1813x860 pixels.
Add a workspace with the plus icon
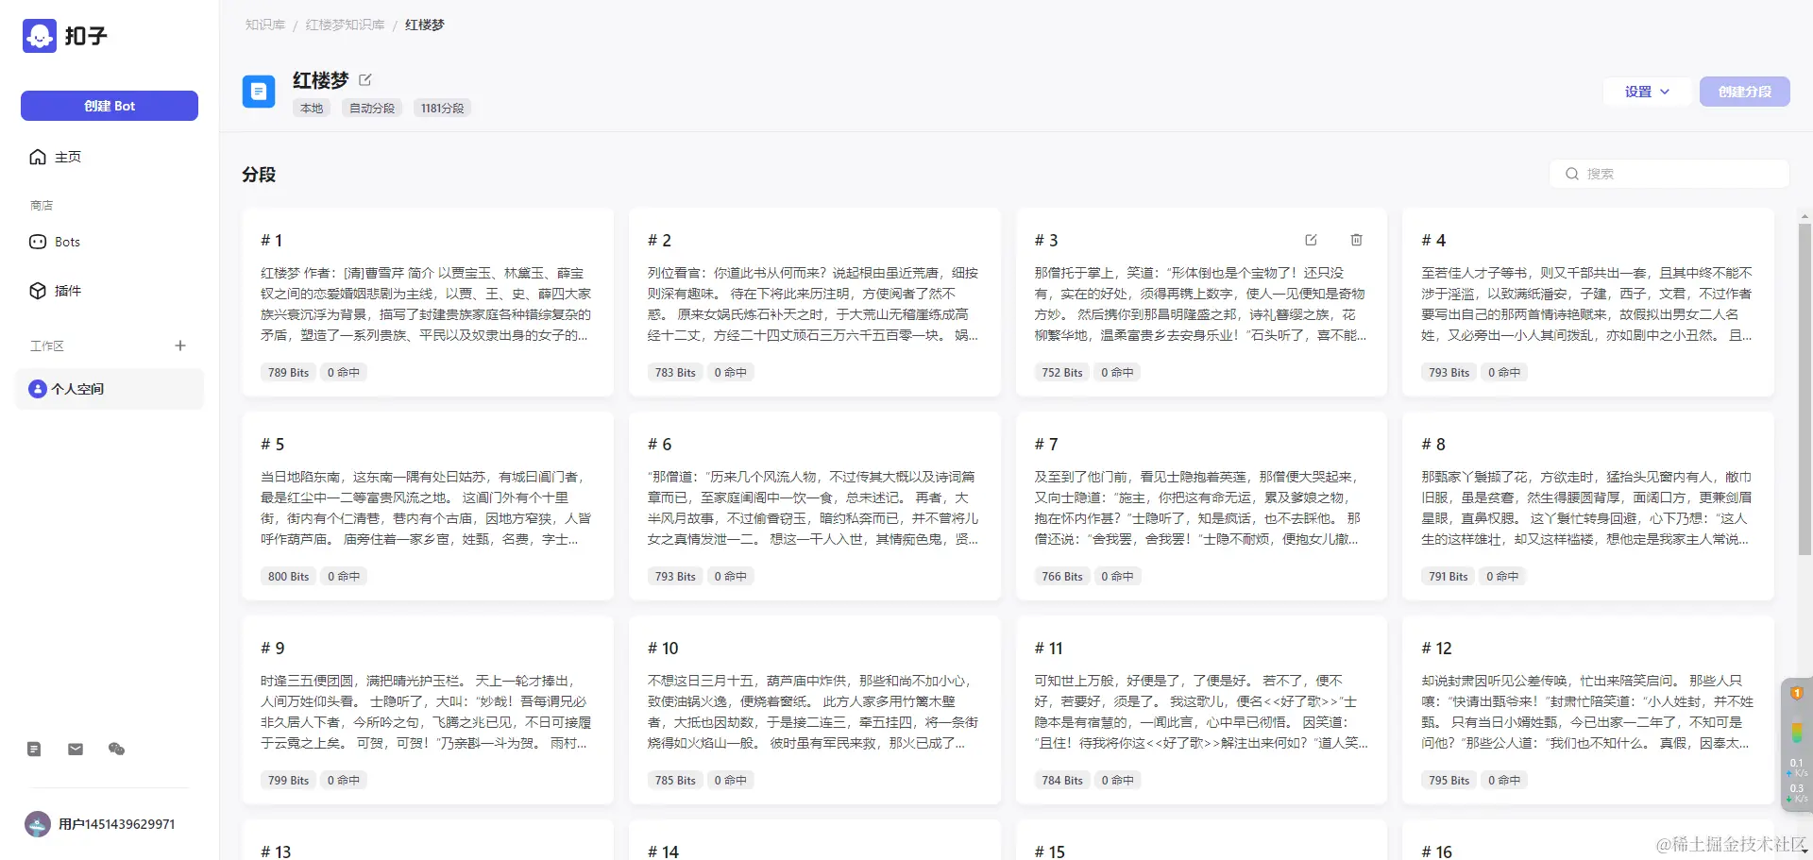tap(180, 346)
